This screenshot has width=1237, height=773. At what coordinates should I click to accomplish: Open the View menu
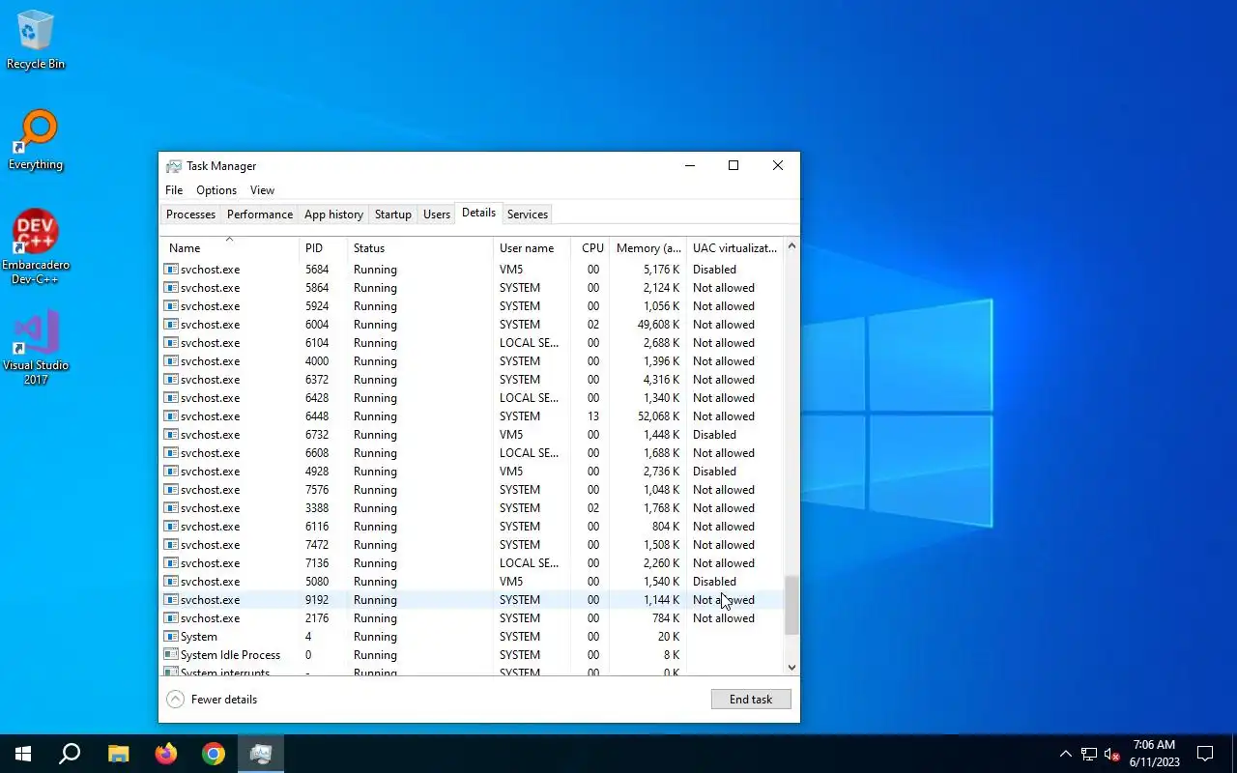tap(262, 190)
